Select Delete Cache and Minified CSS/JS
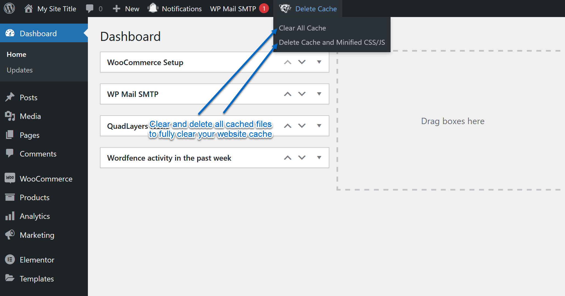This screenshot has height=296, width=565. click(332, 42)
